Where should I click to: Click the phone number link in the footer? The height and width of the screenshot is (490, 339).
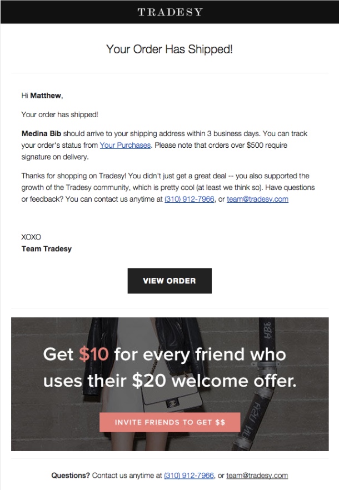pyautogui.click(x=189, y=476)
